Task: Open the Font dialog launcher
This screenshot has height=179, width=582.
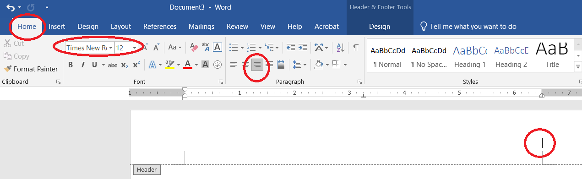Action: coord(221,82)
